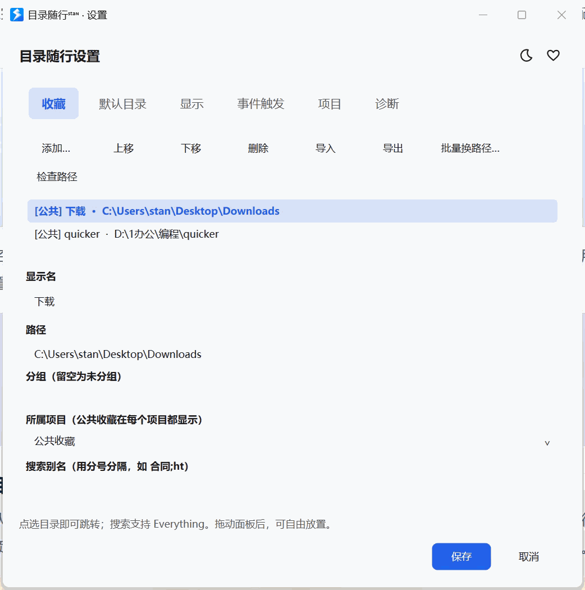Open the 所属项目 dropdown showing 公共收藏
This screenshot has width=585, height=590.
292,441
